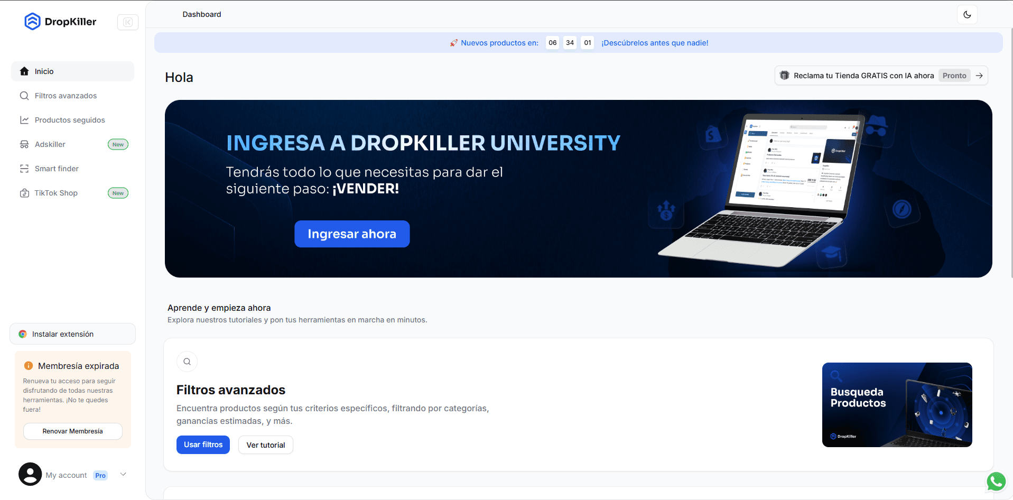
Task: Open Filtros avanzados from the sidebar
Action: click(x=72, y=96)
